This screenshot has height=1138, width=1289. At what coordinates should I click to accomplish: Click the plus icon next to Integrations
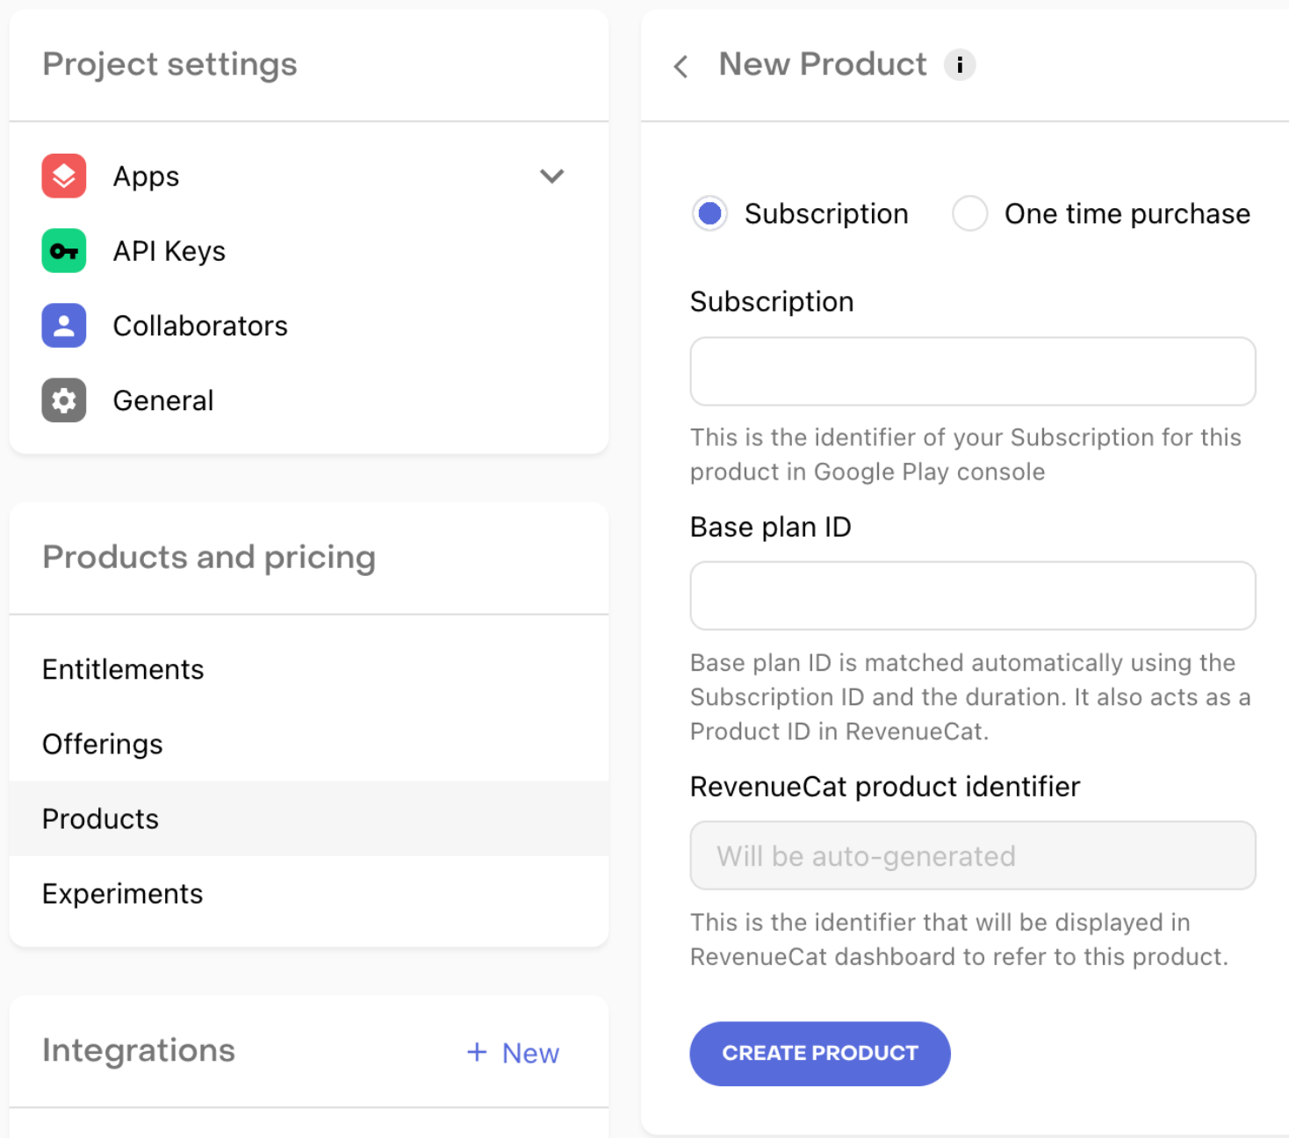pos(477,1052)
